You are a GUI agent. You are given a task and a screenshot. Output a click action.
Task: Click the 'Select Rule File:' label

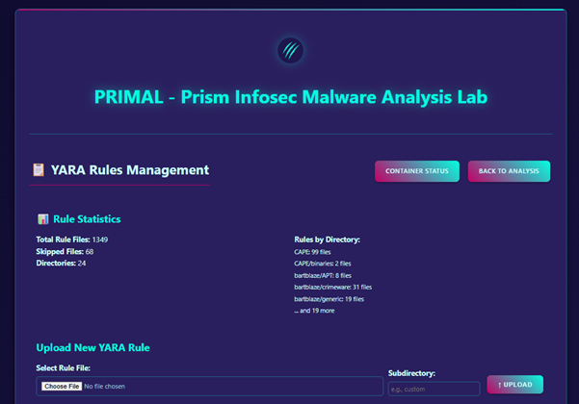pos(64,367)
